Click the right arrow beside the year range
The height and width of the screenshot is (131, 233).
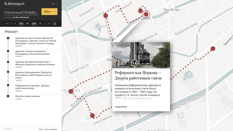click(x=45, y=24)
